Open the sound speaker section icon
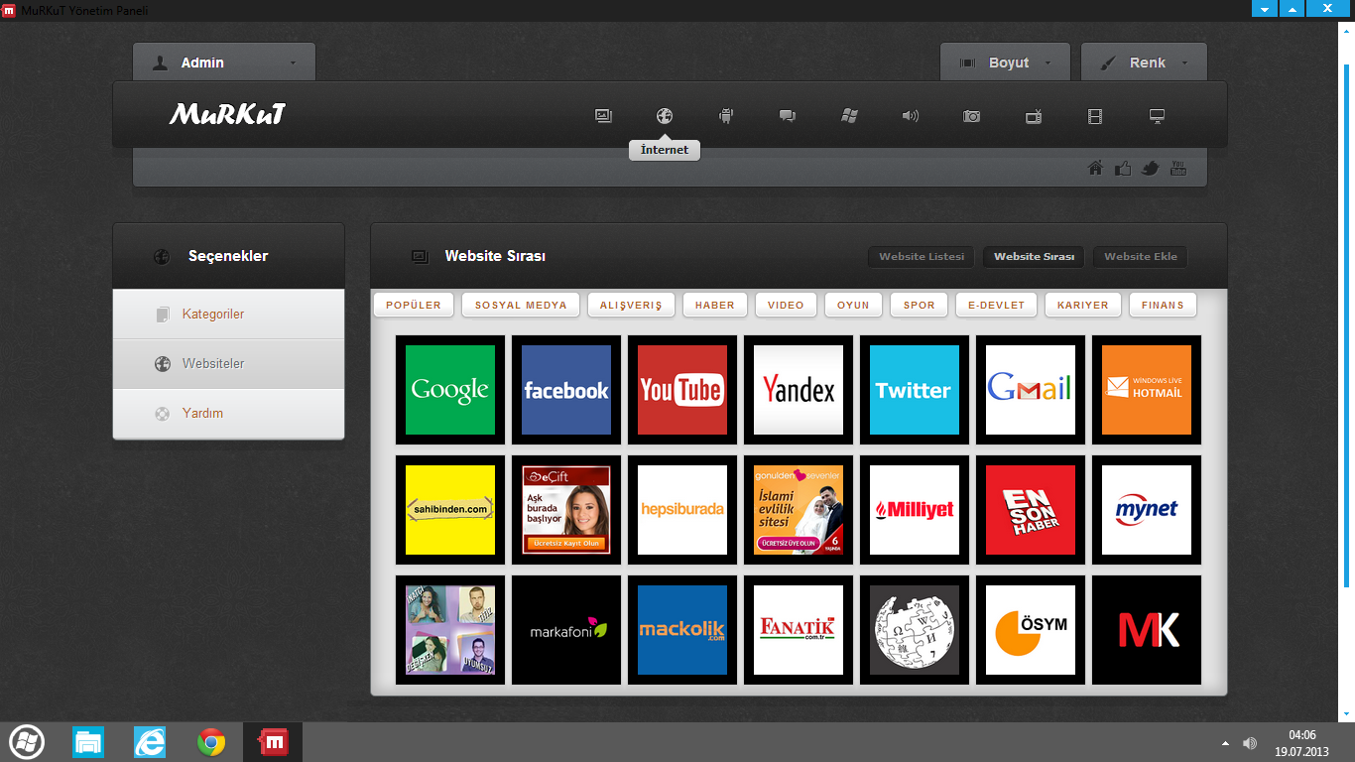1355x762 pixels. click(x=911, y=116)
